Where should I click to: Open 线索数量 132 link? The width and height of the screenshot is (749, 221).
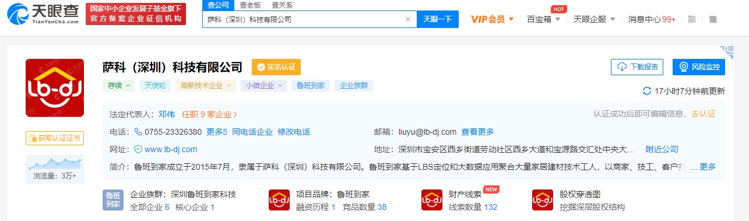[x=473, y=207]
